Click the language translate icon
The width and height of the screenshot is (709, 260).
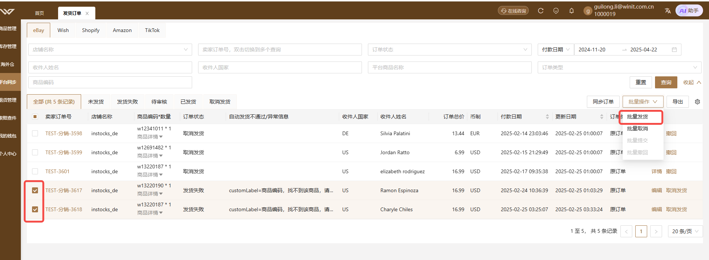[668, 11]
